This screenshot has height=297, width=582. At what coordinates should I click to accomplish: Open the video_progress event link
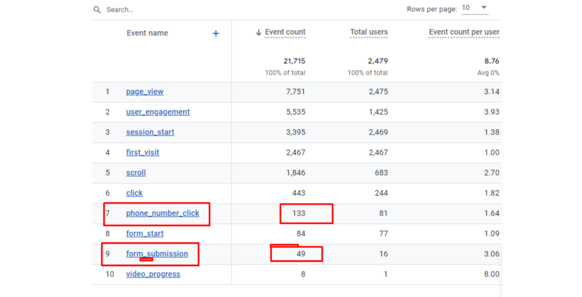tap(153, 274)
